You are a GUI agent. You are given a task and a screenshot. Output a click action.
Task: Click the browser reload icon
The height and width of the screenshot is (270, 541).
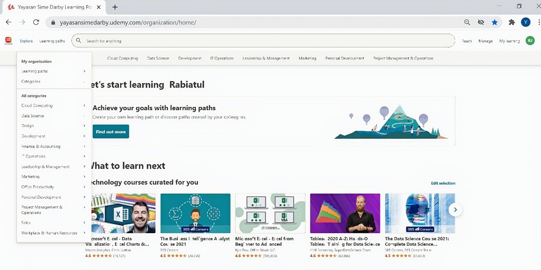click(x=36, y=22)
